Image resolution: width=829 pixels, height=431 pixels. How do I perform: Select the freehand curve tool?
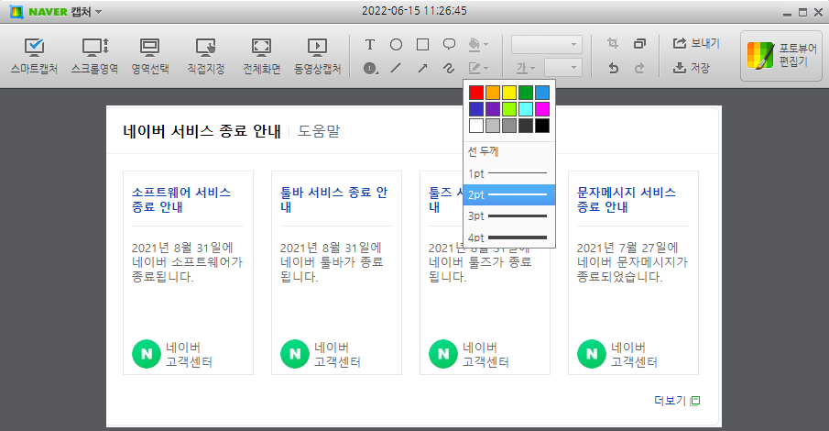pos(449,68)
